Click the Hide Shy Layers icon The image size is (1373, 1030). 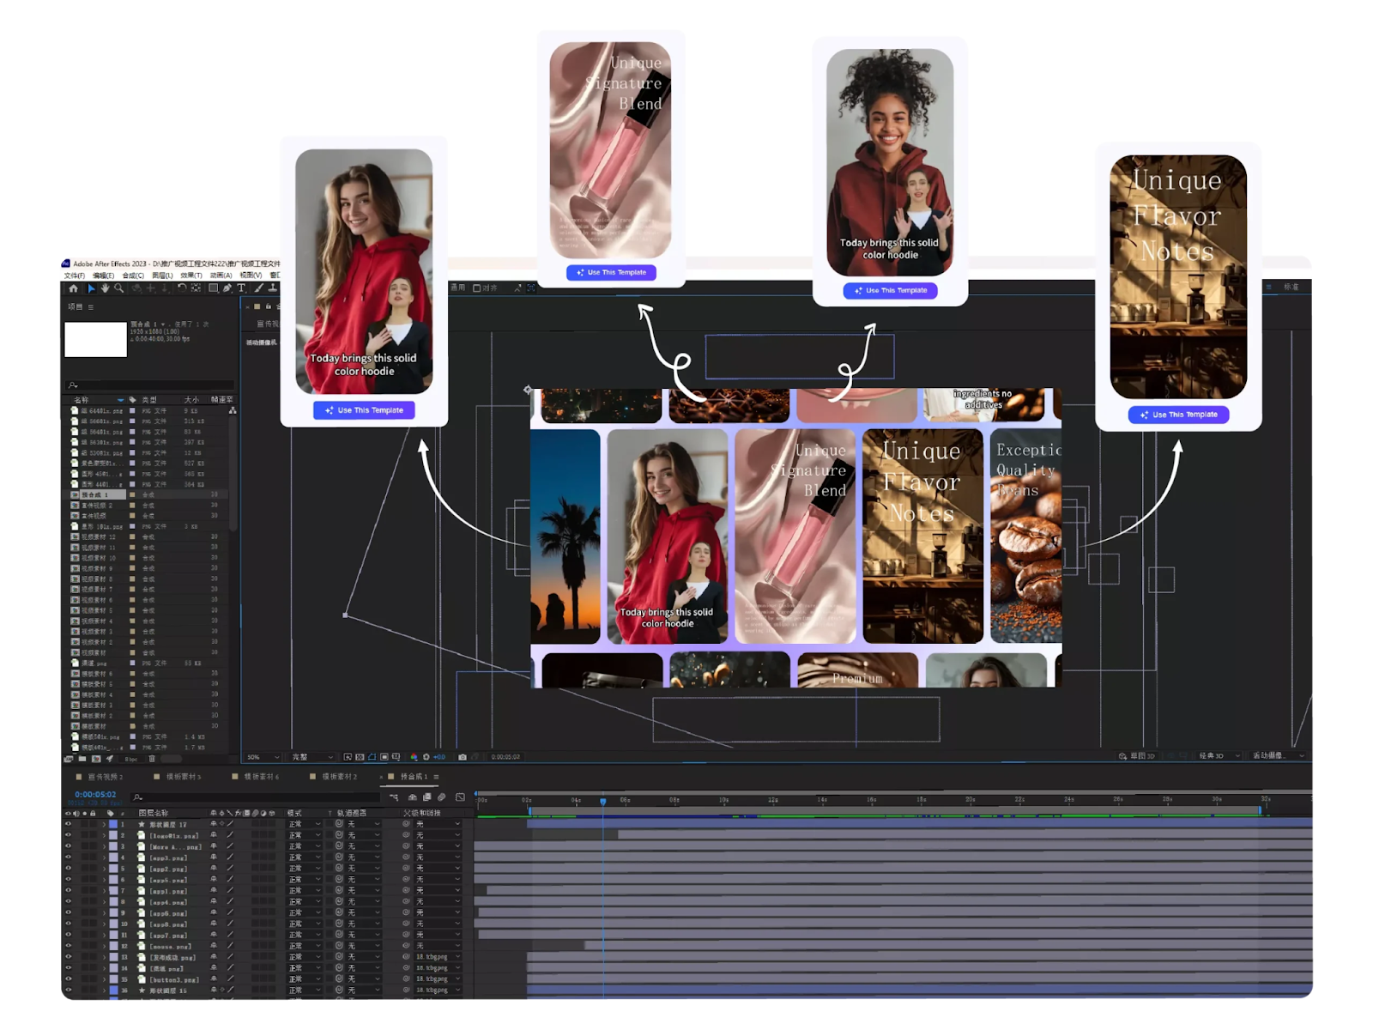(412, 797)
